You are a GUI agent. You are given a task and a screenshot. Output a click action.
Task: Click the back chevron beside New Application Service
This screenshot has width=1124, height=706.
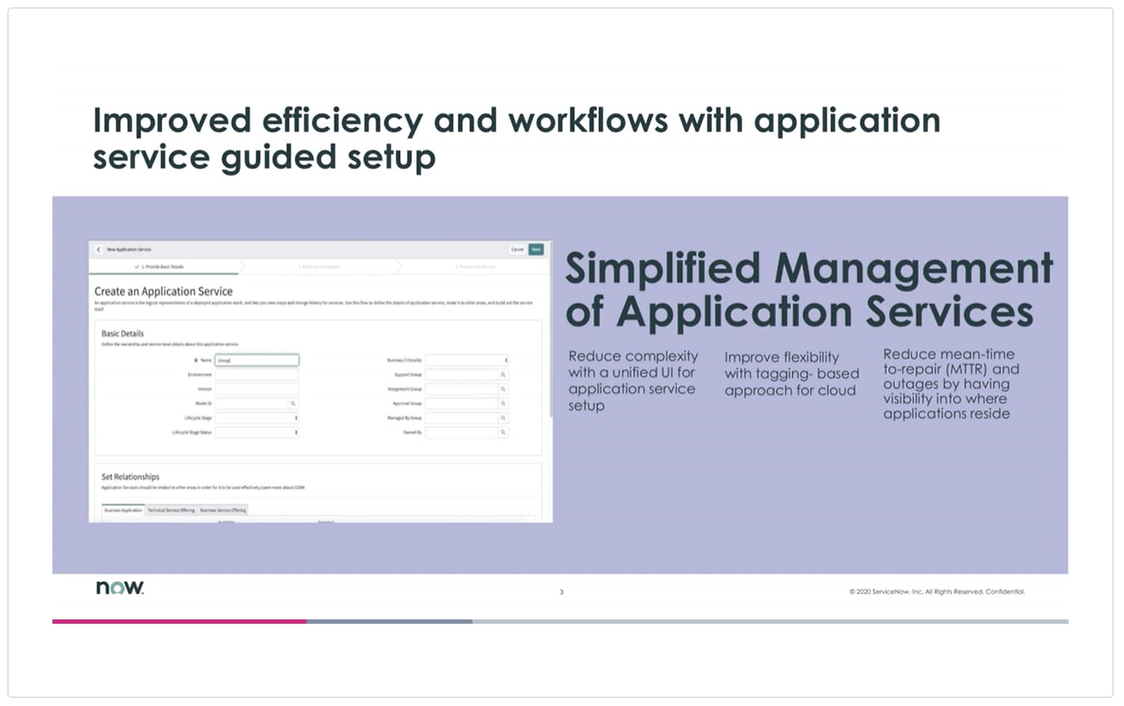pyautogui.click(x=98, y=249)
